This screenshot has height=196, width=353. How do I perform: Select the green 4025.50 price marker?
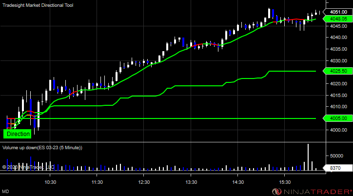pos(338,71)
